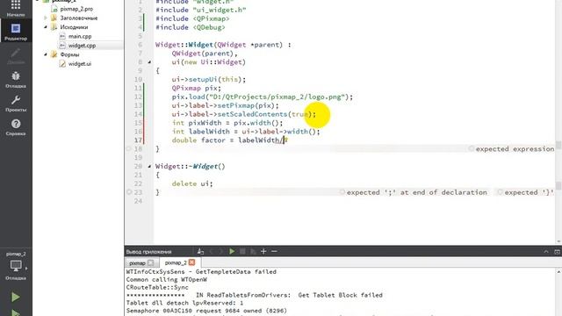This screenshot has width=562, height=316.
Task: Click 'ui->label->setPixmap(pix);' line
Action: point(225,105)
